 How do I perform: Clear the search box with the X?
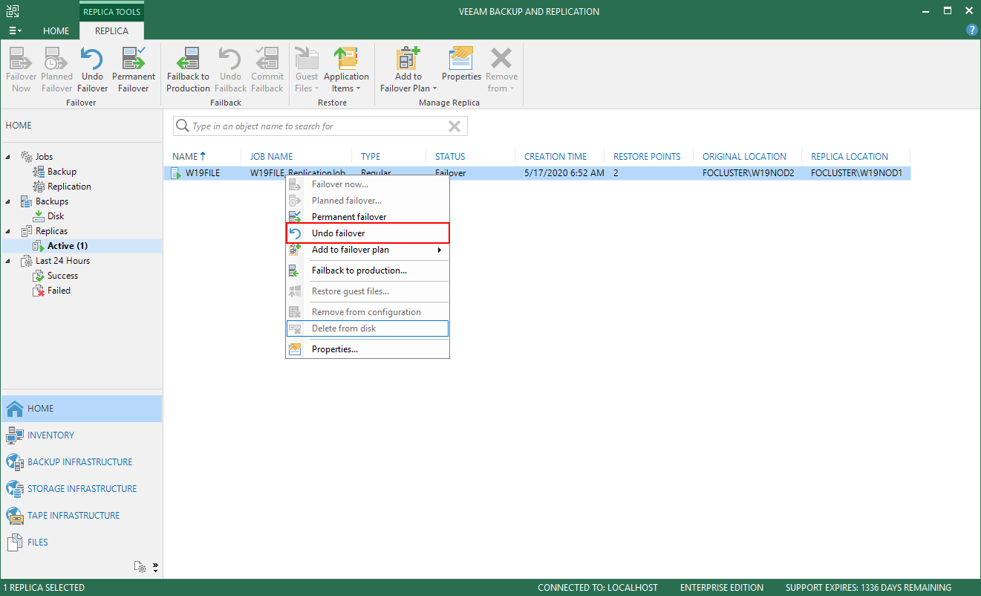tap(455, 126)
